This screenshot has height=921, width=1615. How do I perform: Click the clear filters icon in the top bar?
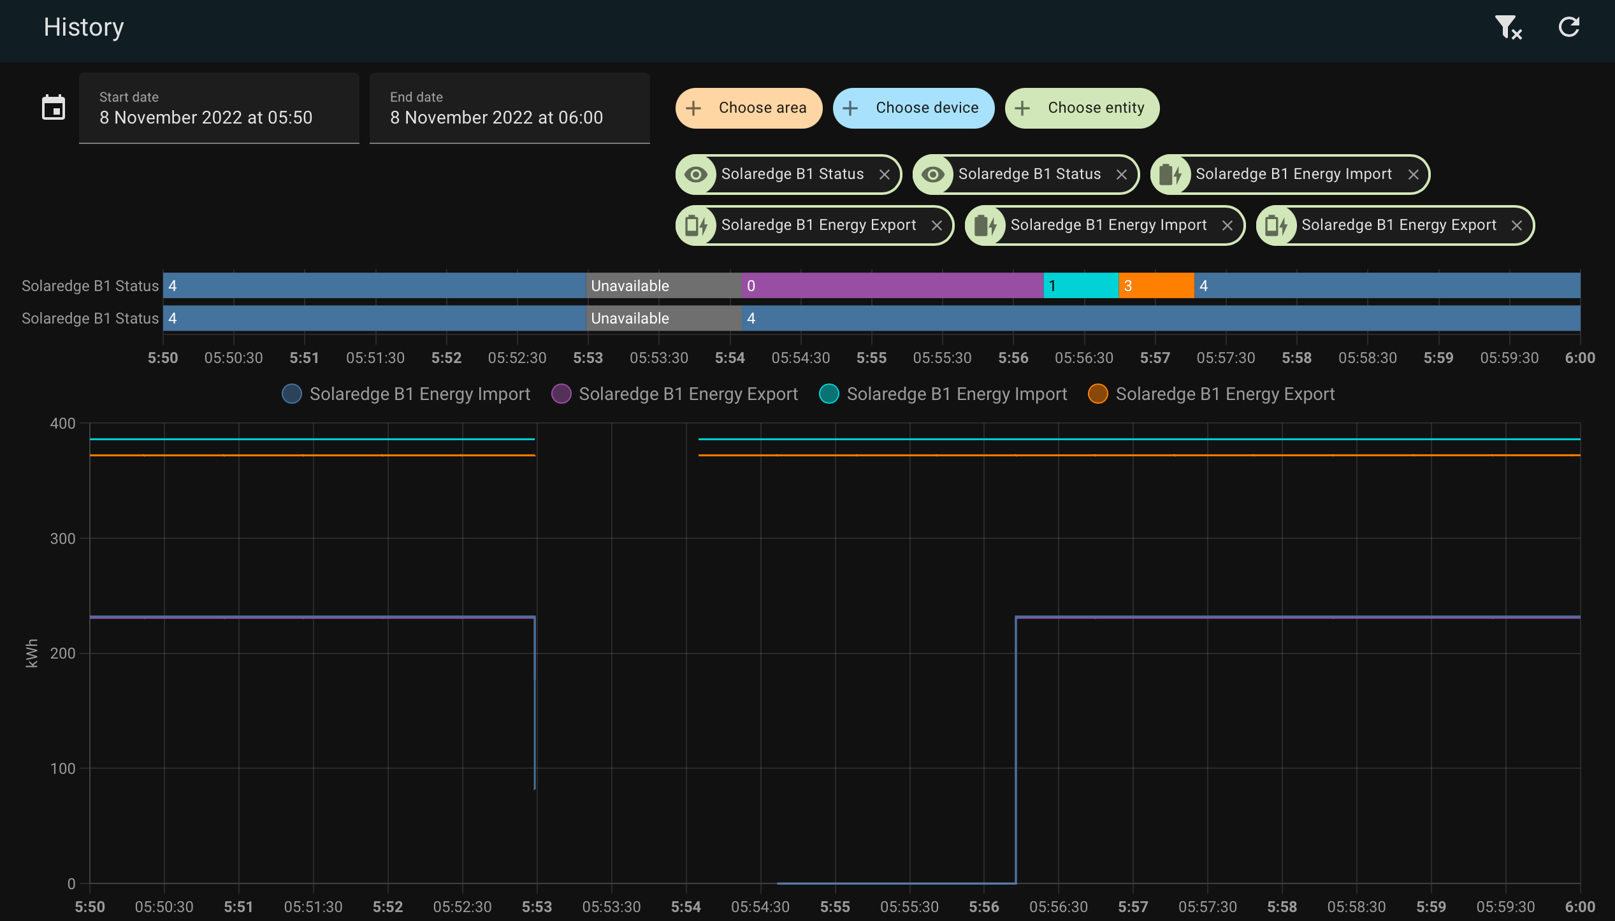coord(1507,28)
